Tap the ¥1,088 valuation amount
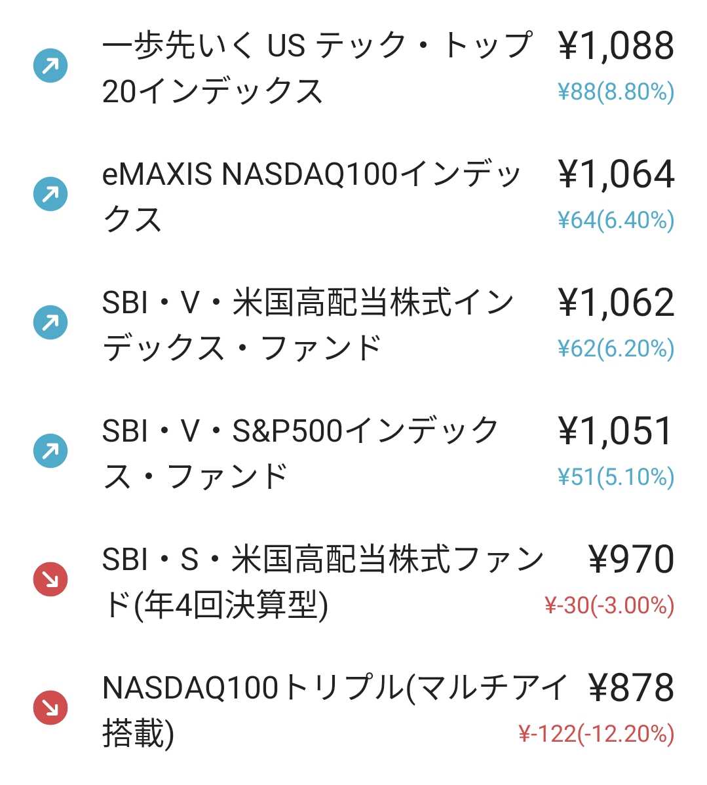 [616, 46]
